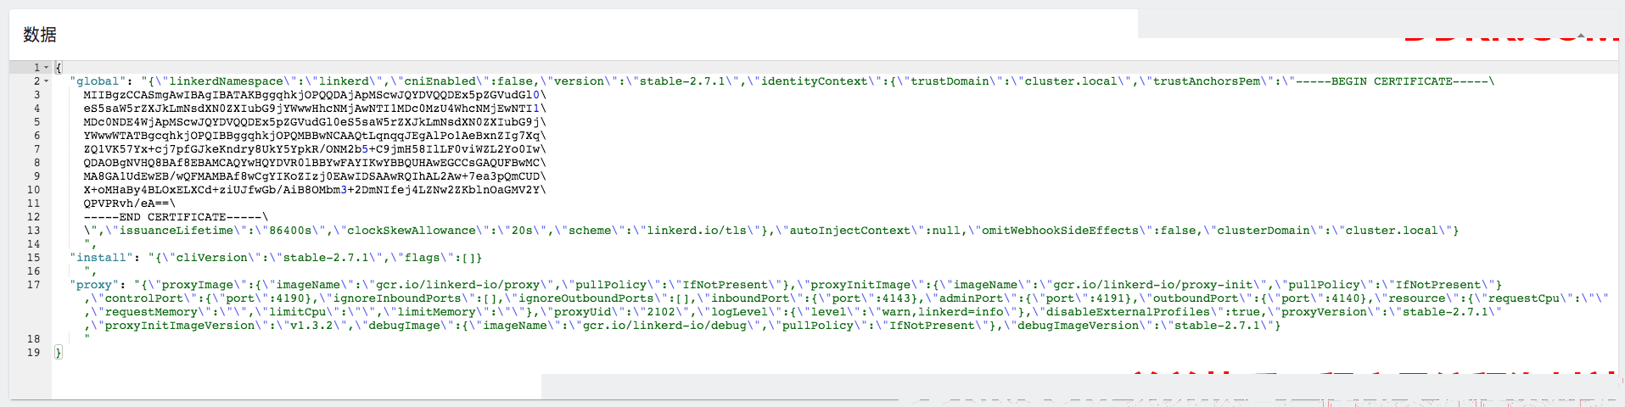Click the "issuanceLifetime" text on line 13
The width and height of the screenshot is (1625, 407).
(176, 231)
